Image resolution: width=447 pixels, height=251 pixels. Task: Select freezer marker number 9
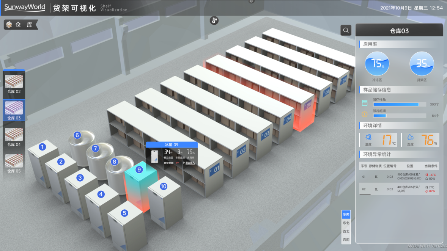coord(139,169)
